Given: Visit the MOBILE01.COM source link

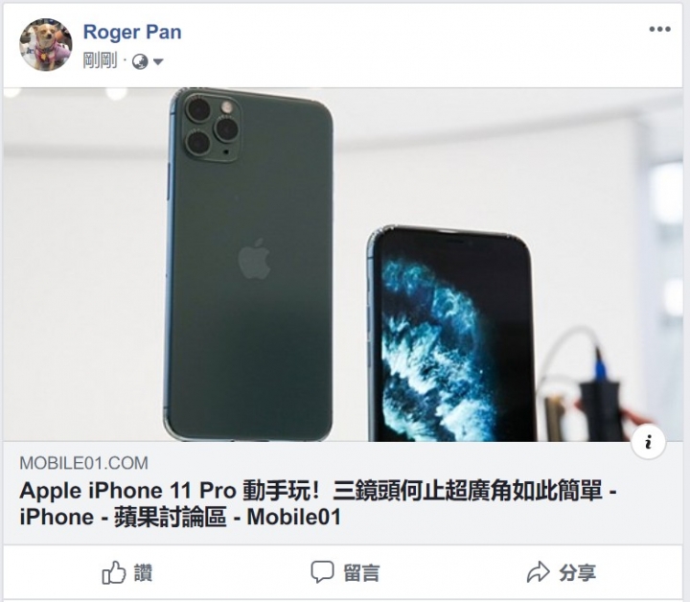Looking at the screenshot, I should click(83, 463).
